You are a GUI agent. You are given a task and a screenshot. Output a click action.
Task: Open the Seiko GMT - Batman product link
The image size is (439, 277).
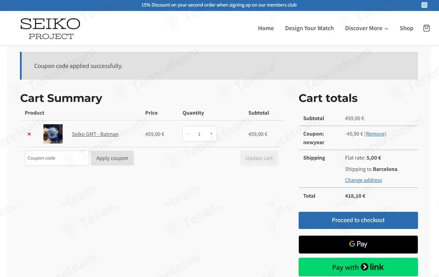click(95, 134)
